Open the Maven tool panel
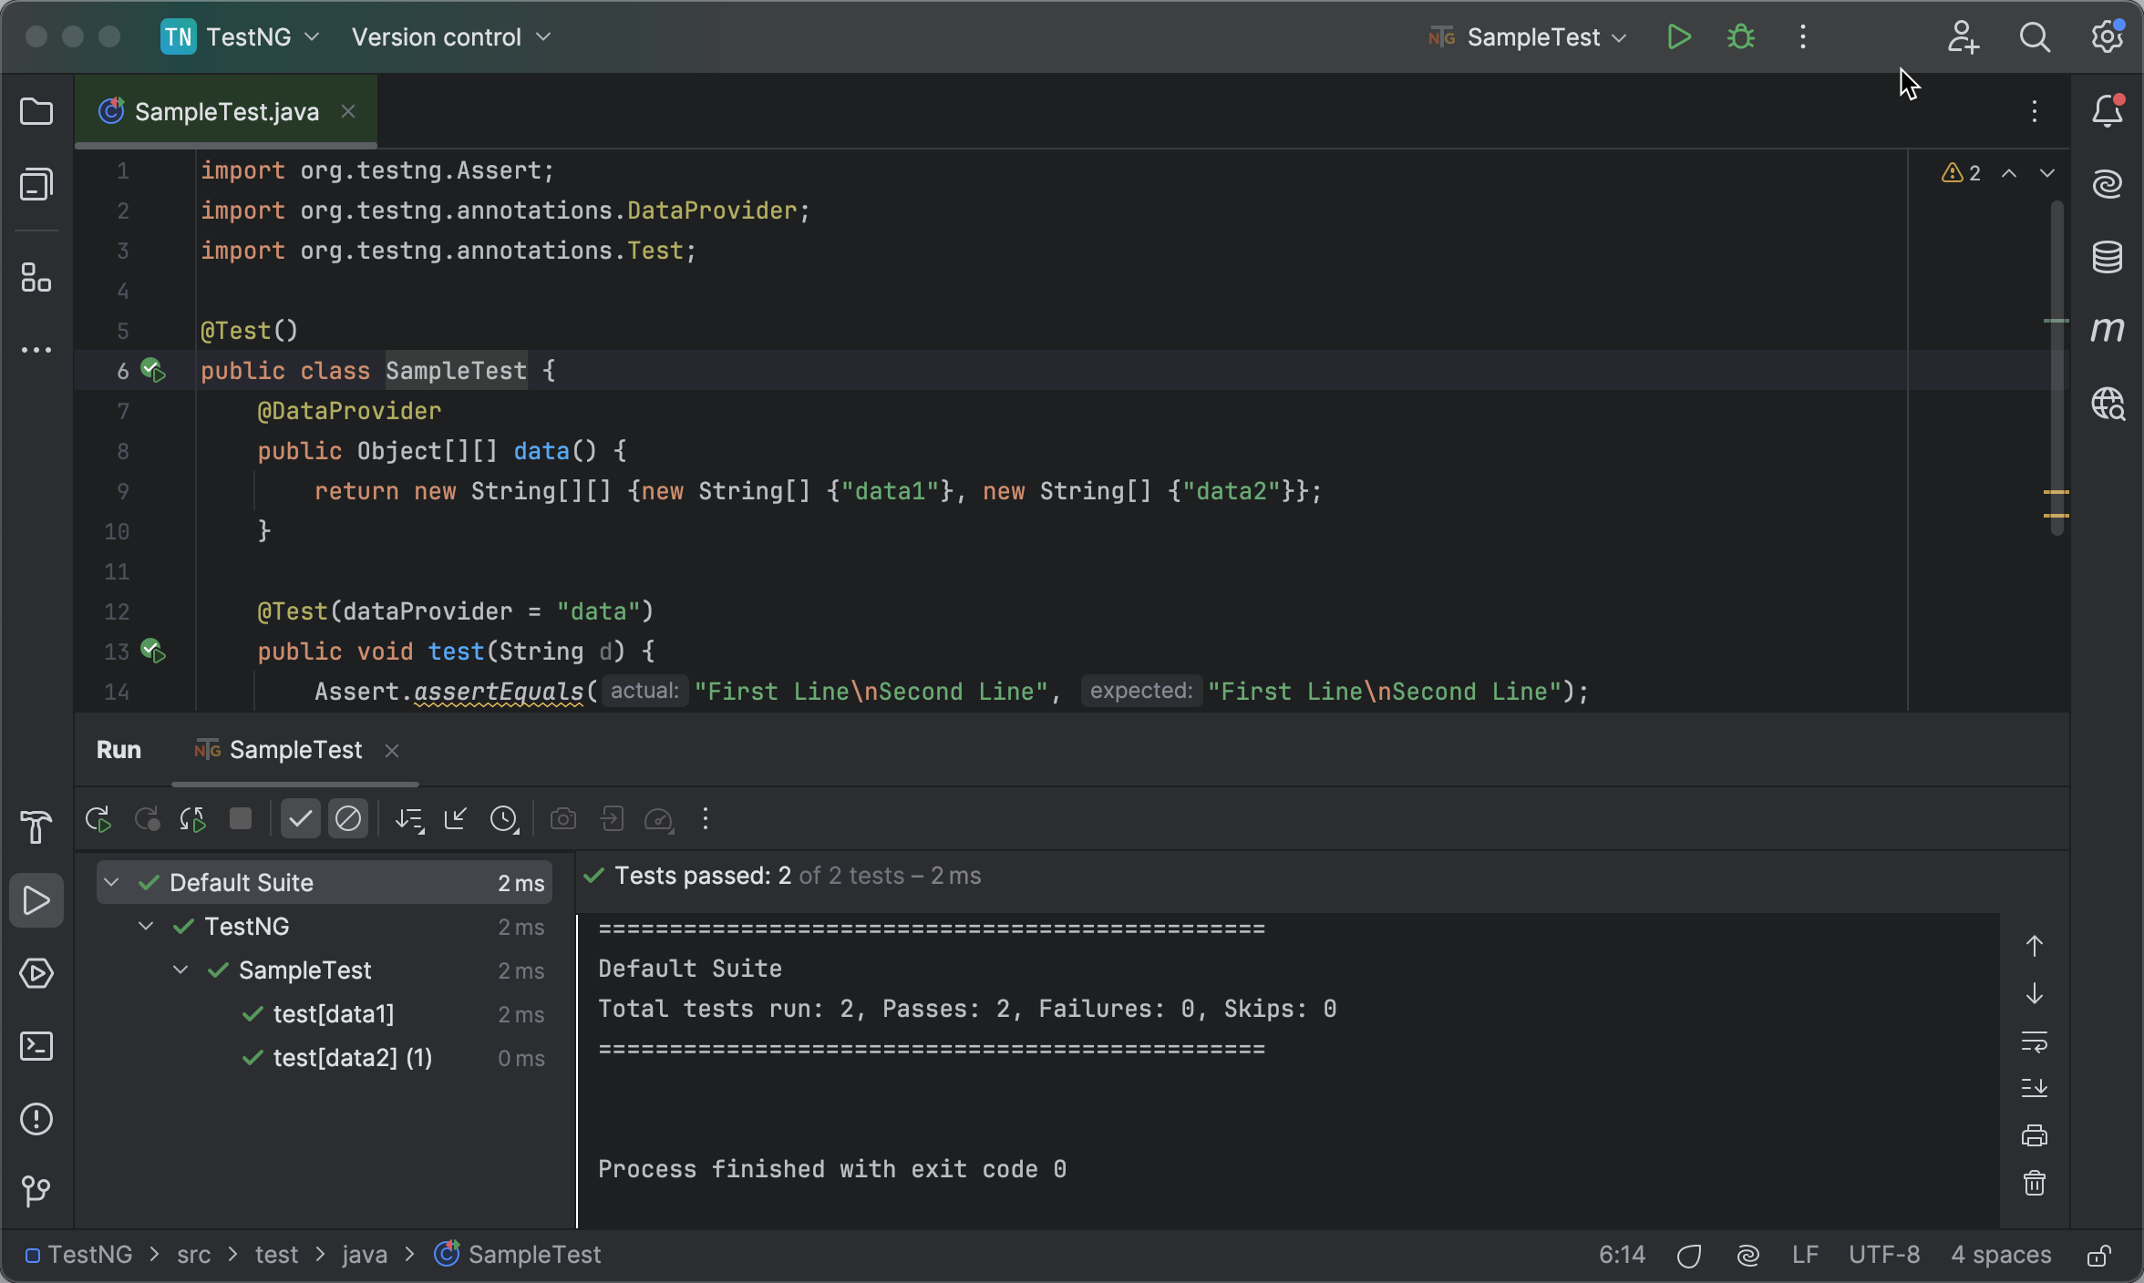The image size is (2144, 1283). point(2108,330)
